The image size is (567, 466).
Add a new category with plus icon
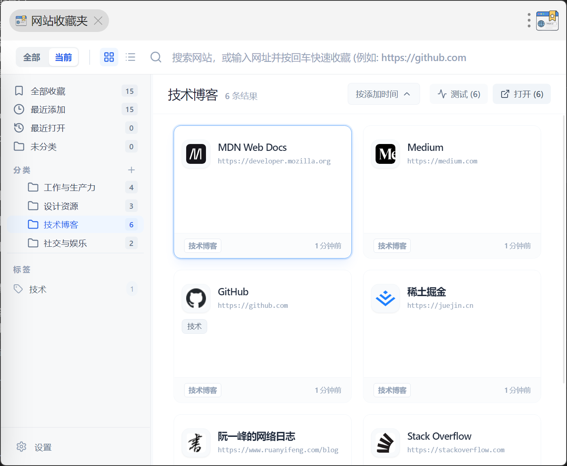tap(131, 170)
